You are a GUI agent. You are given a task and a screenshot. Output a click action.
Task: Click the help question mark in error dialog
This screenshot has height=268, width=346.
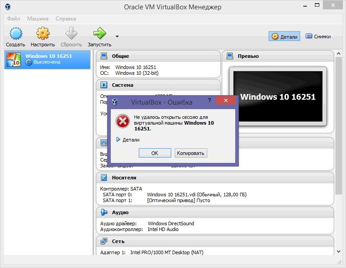209,100
